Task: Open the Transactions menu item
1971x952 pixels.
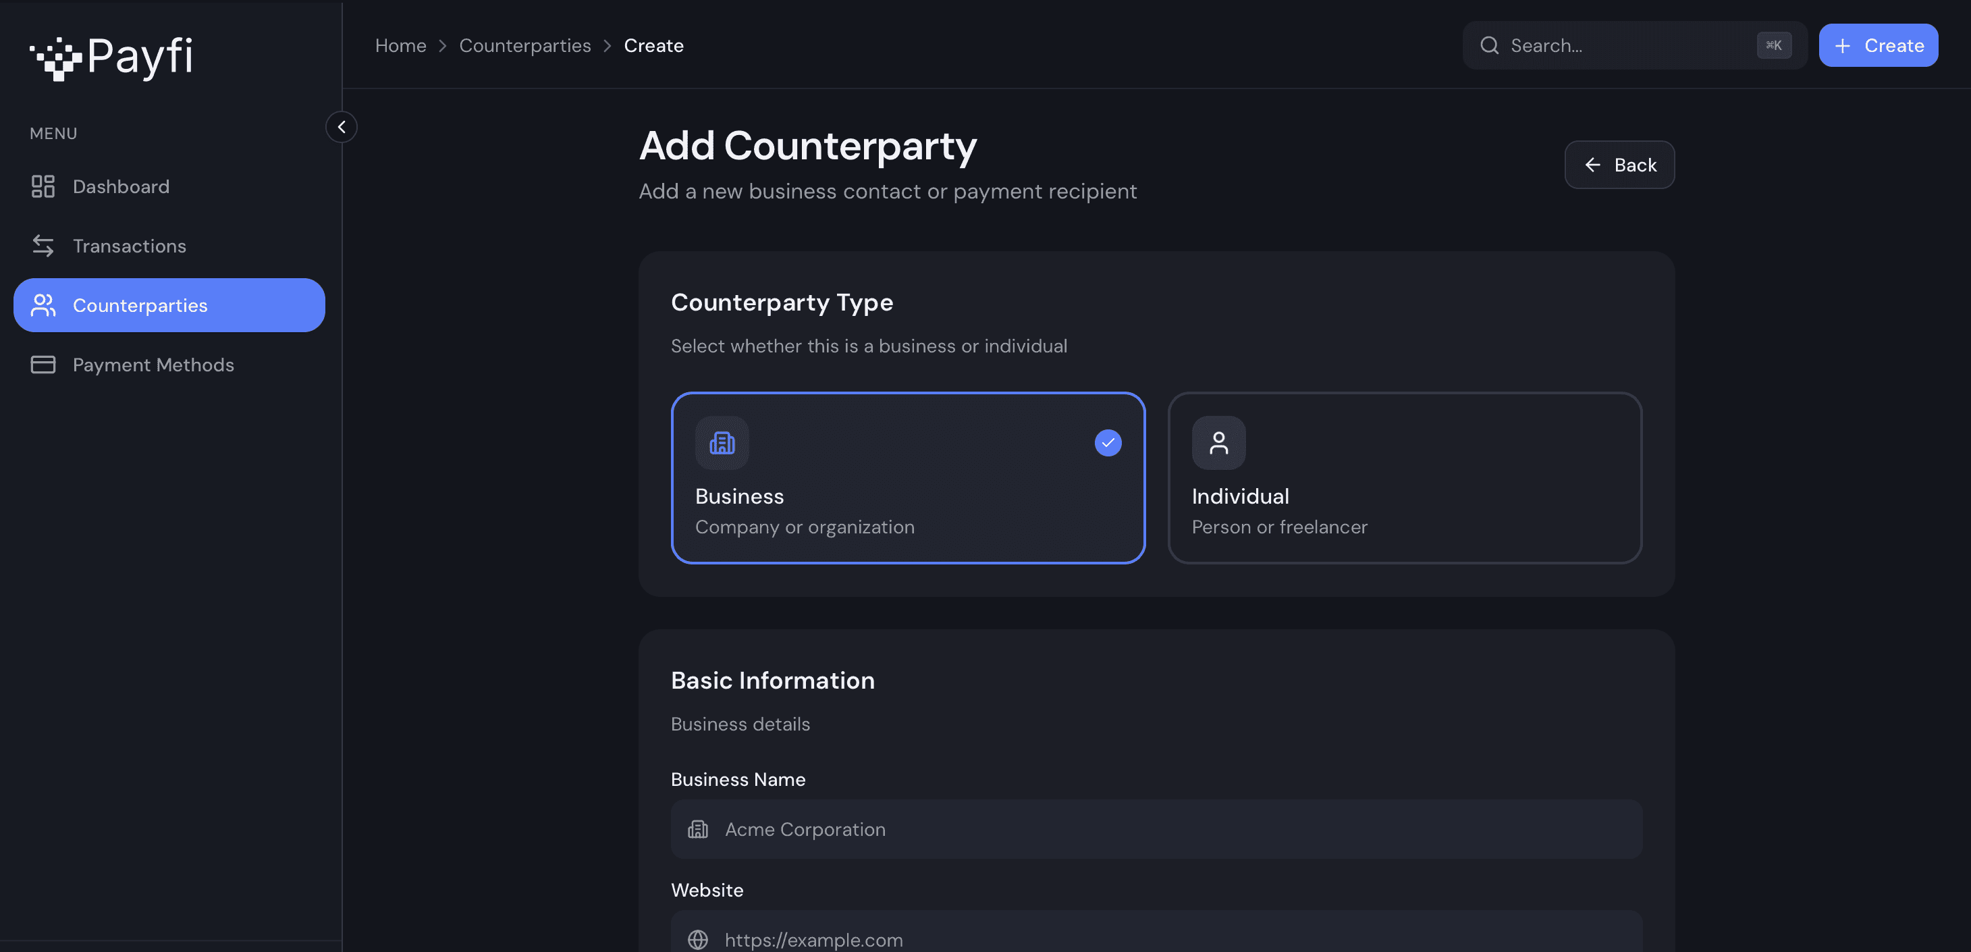Action: click(x=130, y=246)
